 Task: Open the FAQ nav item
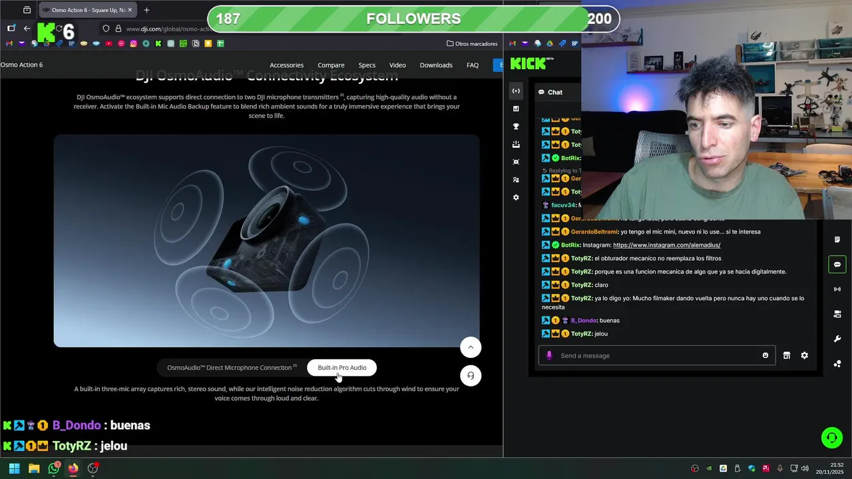(473, 65)
